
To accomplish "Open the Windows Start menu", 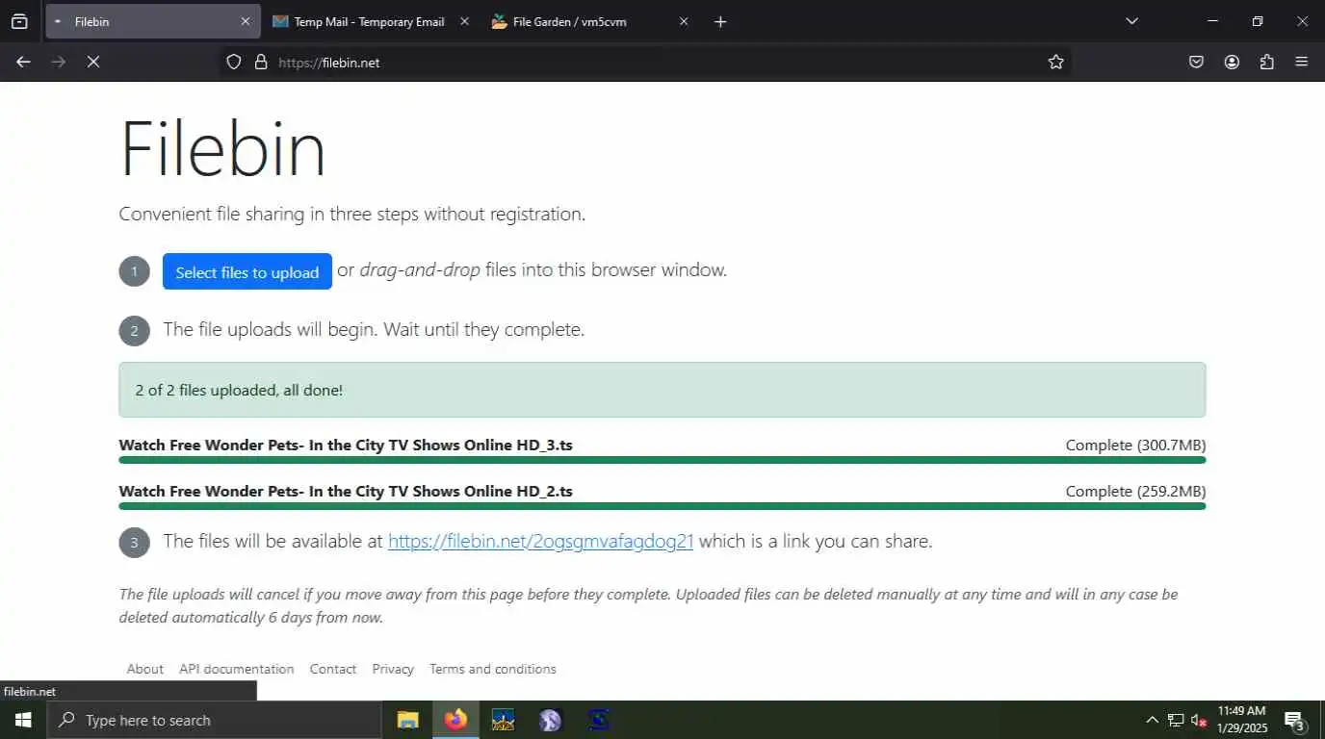I will (23, 720).
